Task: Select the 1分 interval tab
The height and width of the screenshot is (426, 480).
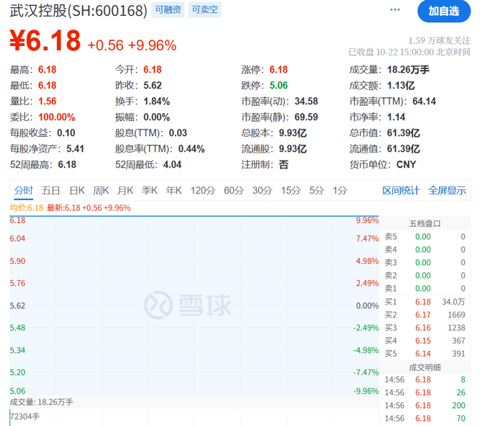Action: [340, 191]
